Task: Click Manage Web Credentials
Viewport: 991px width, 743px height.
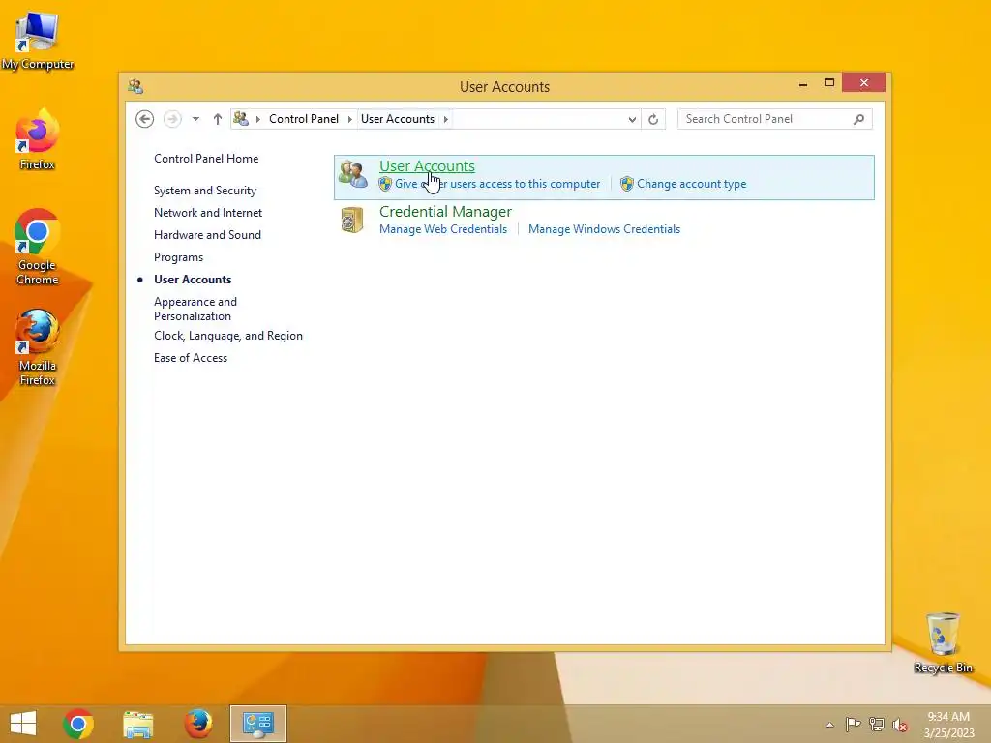Action: click(x=443, y=229)
